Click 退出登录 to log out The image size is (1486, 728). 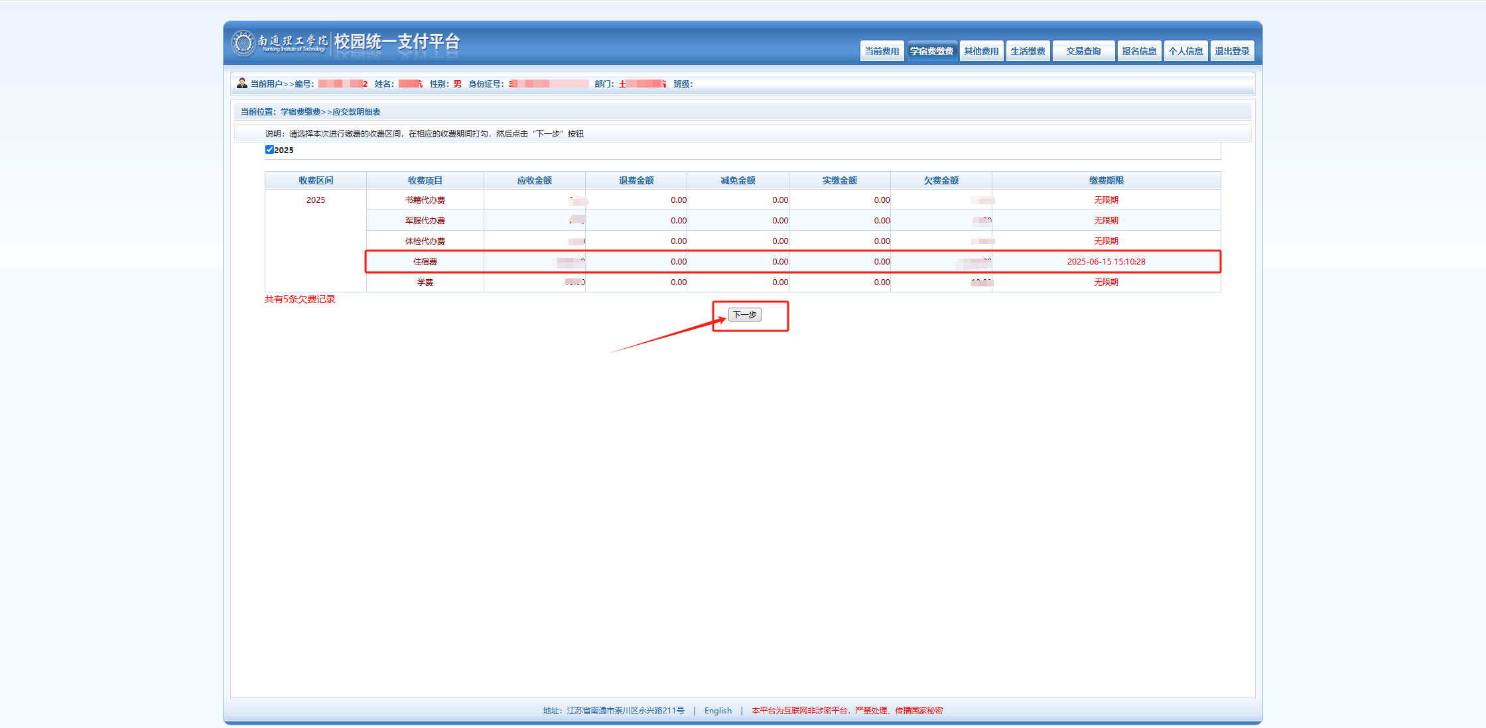(x=1232, y=51)
